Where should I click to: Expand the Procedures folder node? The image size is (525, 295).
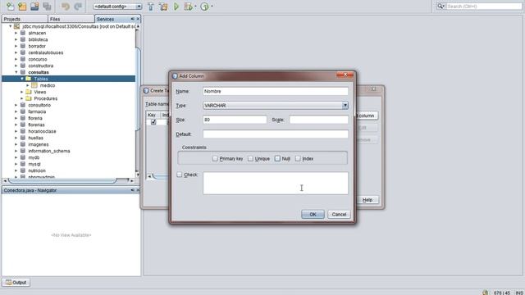coord(22,98)
